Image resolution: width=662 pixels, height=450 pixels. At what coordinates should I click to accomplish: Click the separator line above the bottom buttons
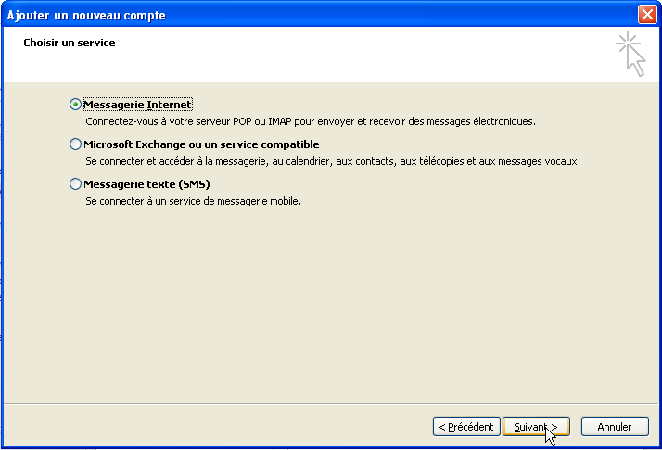[331, 403]
